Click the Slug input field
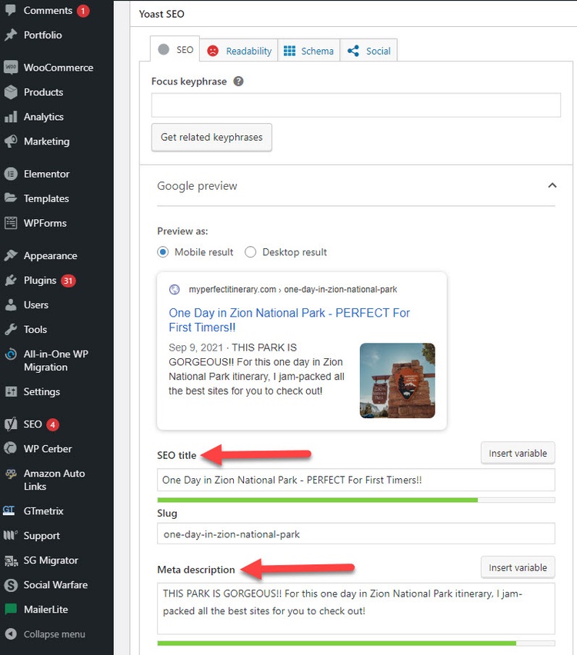This screenshot has height=655, width=577. pyautogui.click(x=355, y=534)
